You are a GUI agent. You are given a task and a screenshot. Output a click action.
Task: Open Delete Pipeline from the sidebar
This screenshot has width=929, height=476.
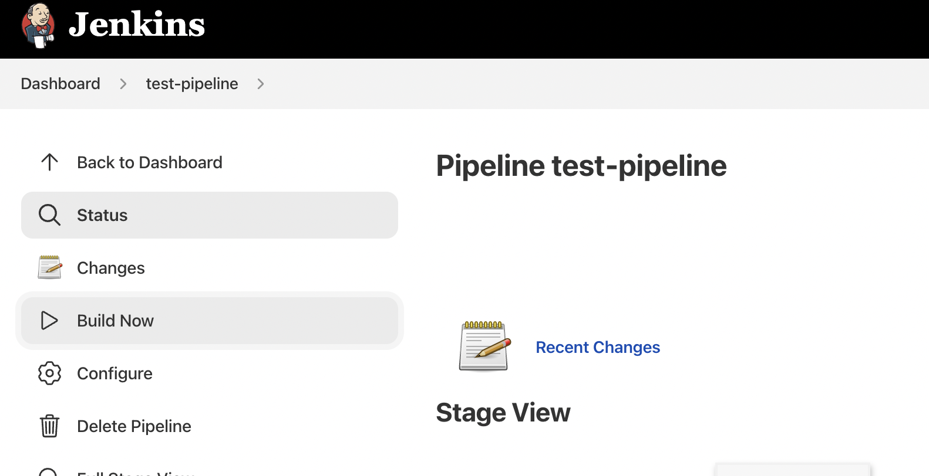point(134,426)
